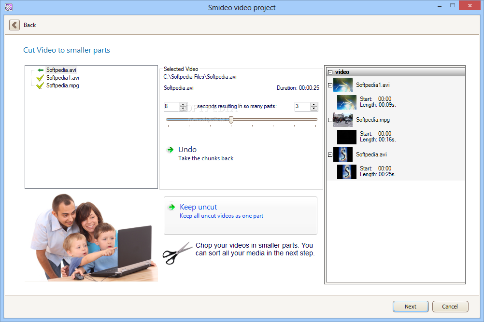Click the Cancel button
This screenshot has width=484, height=322.
450,307
